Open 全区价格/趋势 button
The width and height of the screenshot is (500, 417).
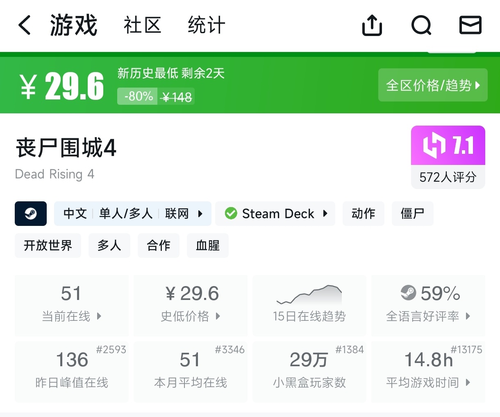click(x=433, y=85)
